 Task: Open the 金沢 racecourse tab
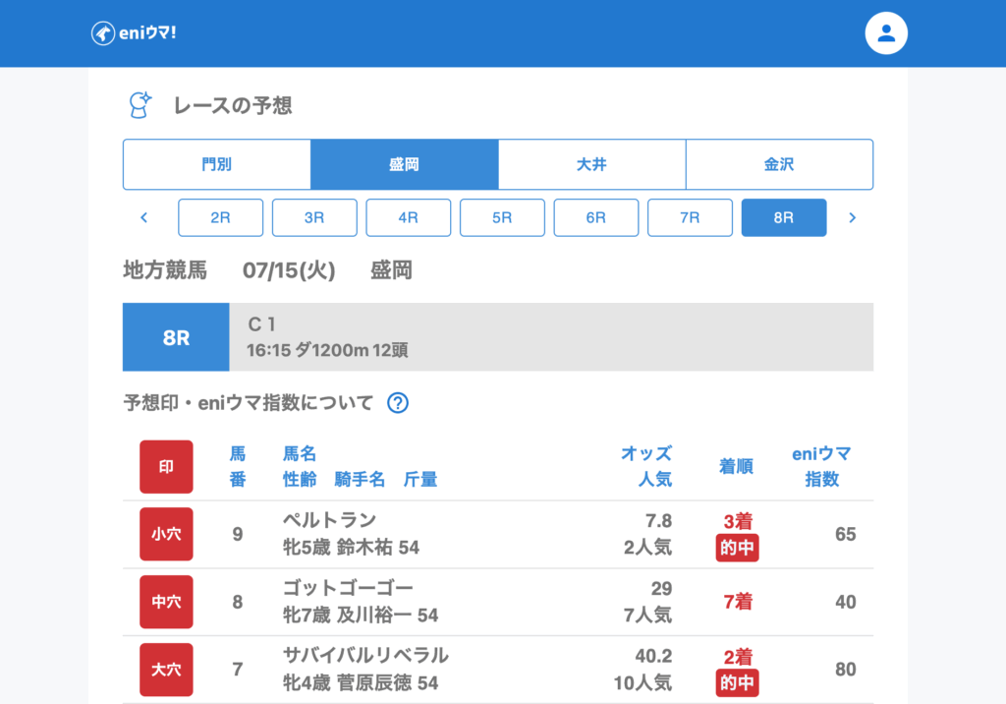click(x=779, y=164)
